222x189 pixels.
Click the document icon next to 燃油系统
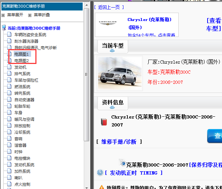pyautogui.click(x=9, y=86)
